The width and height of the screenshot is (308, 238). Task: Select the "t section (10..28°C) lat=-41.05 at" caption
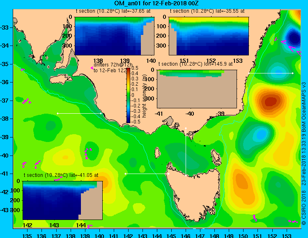[61, 175]
